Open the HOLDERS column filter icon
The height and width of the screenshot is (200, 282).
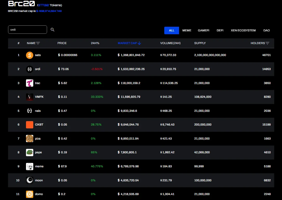[267, 43]
